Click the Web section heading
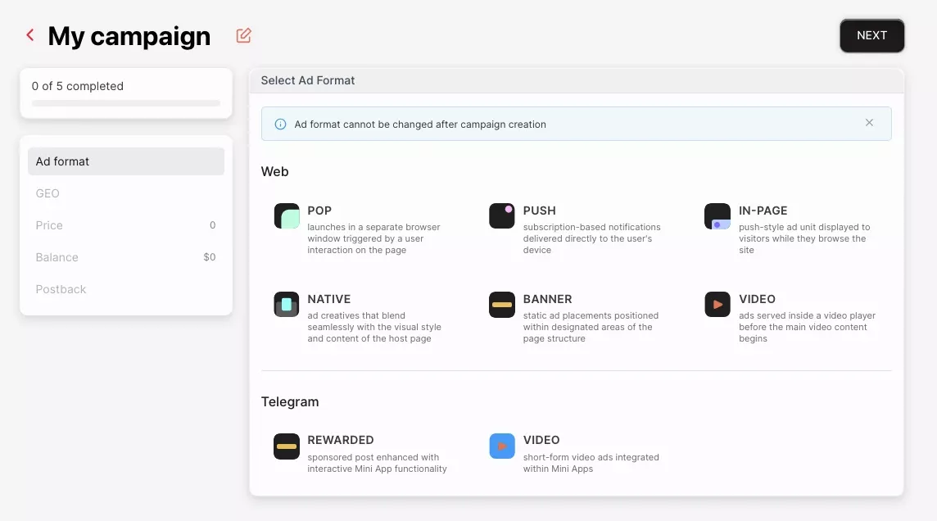 [275, 171]
